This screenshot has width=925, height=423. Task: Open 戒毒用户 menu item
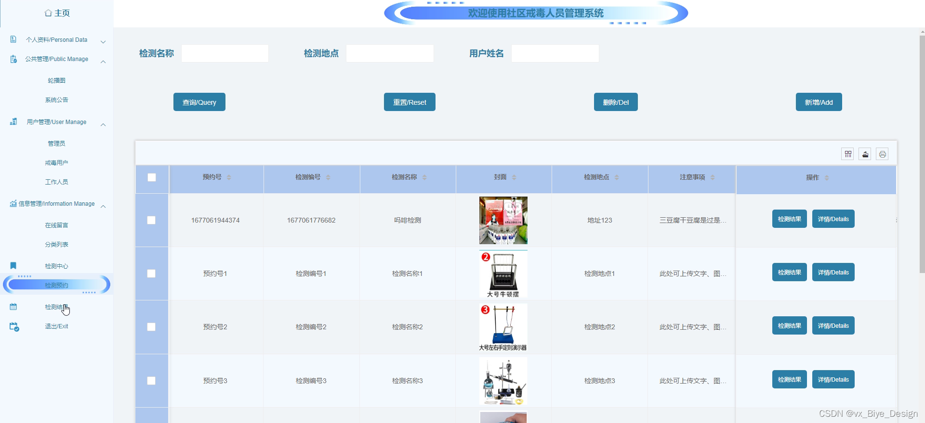tap(56, 163)
